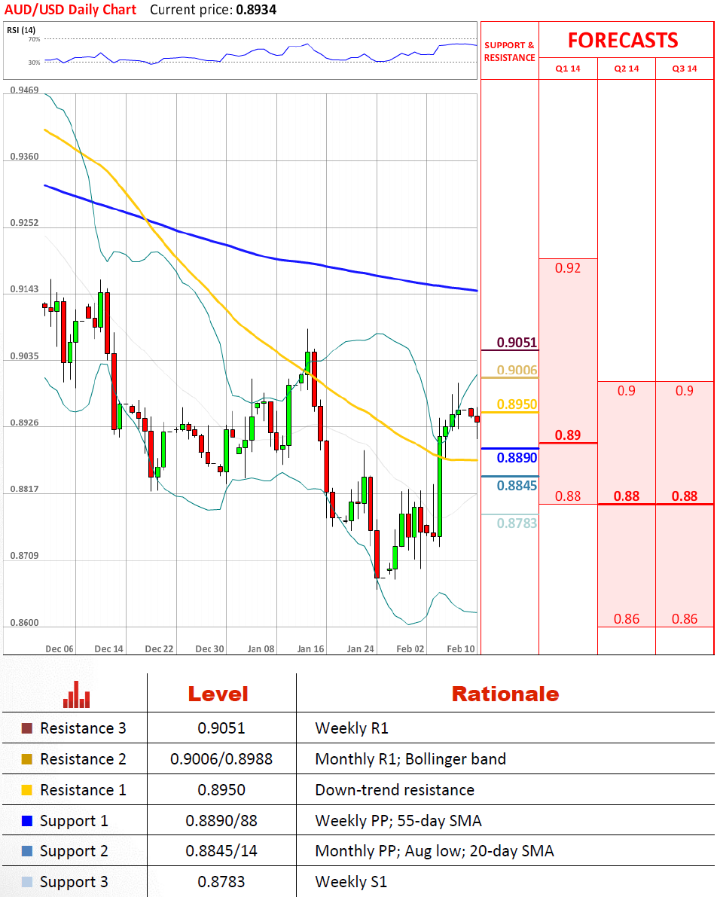
Task: Click the 0.8845/14 level cell
Action: click(x=221, y=851)
